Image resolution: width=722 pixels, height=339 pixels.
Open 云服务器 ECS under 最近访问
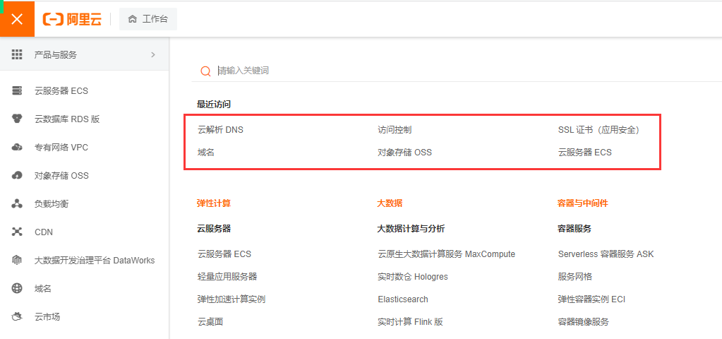[585, 153]
